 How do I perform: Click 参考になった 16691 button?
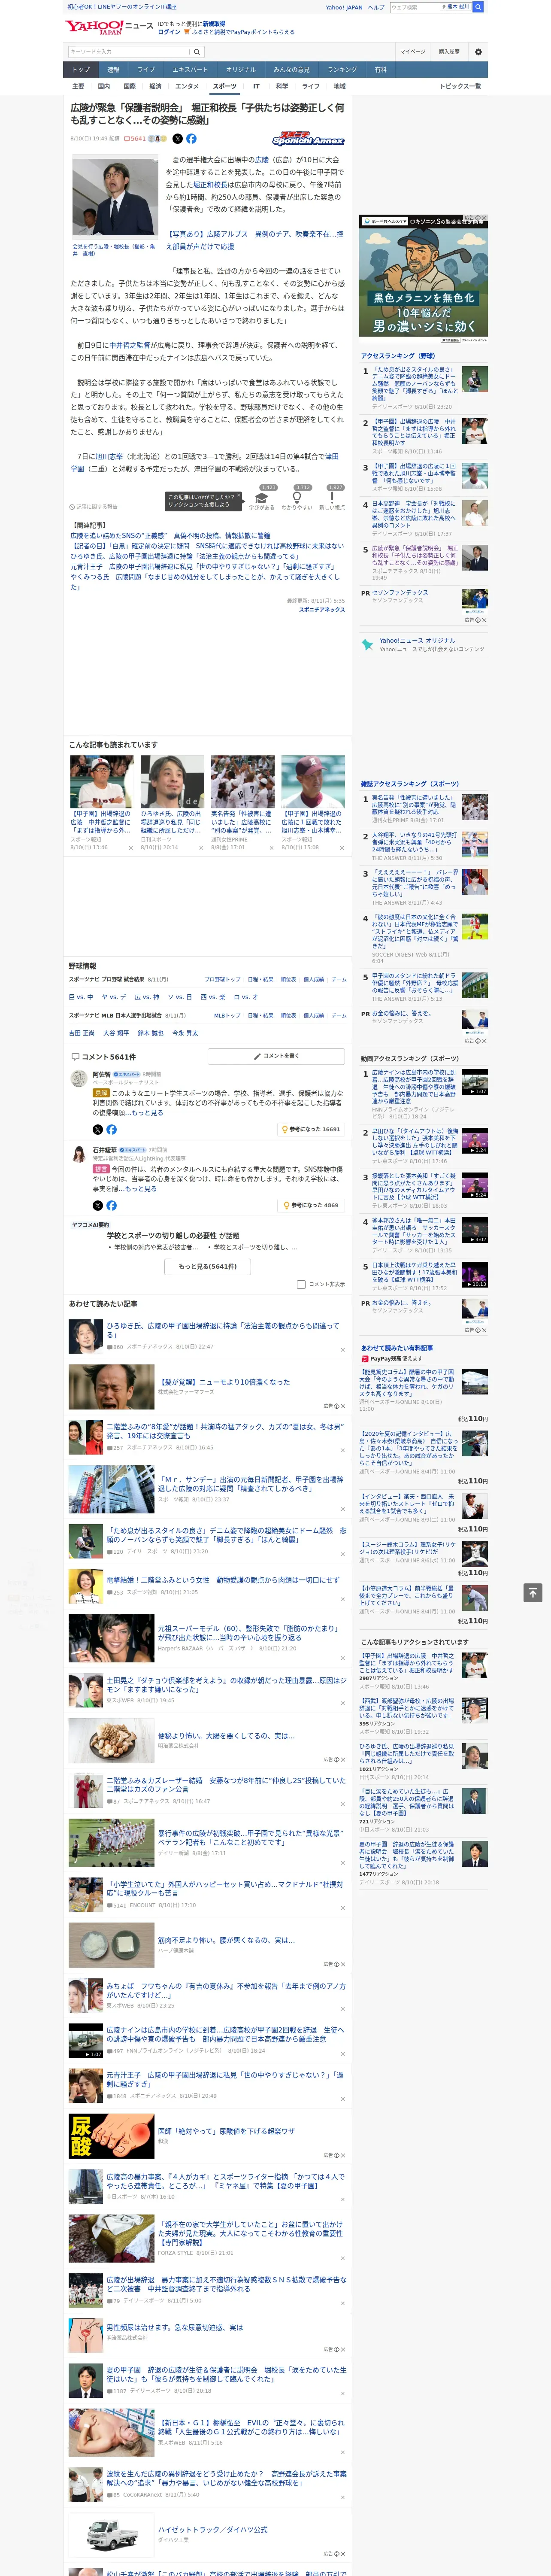[311, 1130]
